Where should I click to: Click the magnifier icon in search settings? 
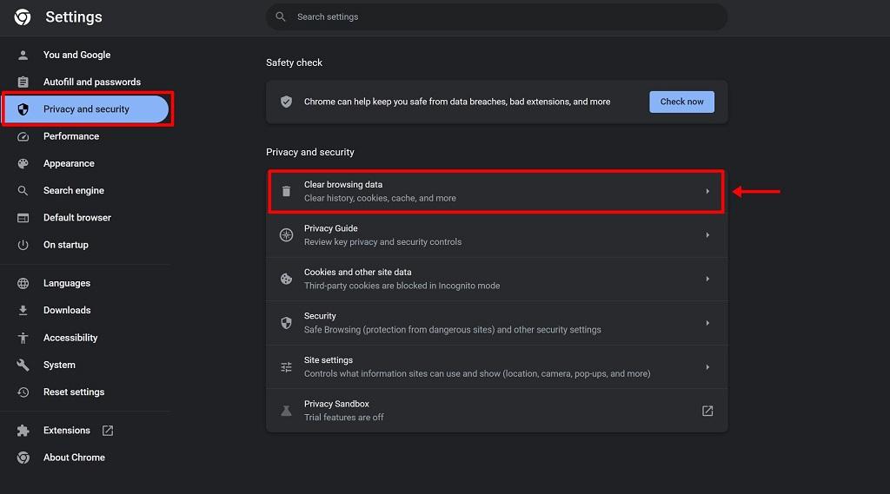click(281, 17)
